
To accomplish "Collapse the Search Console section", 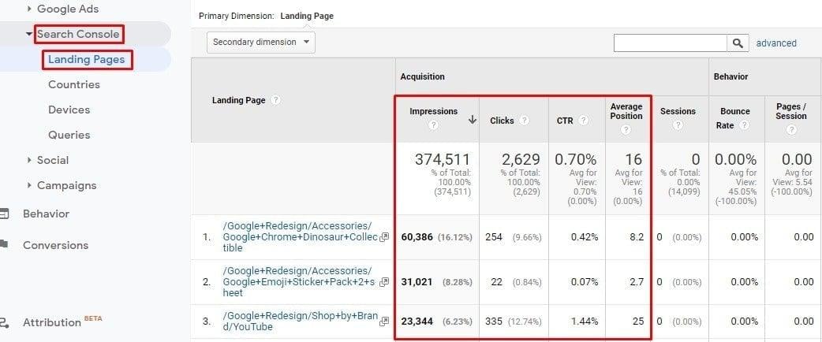I will click(x=29, y=35).
